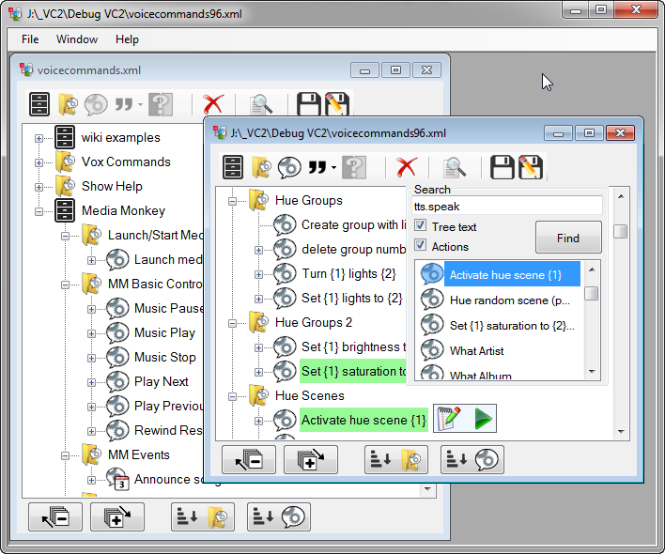The width and height of the screenshot is (665, 554).
Task: Select the Play Next tree item
Action: [x=162, y=382]
